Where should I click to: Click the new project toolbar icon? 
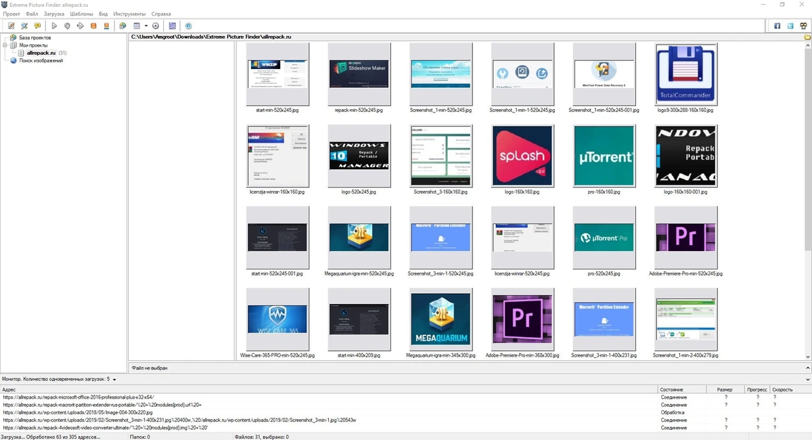click(x=12, y=26)
